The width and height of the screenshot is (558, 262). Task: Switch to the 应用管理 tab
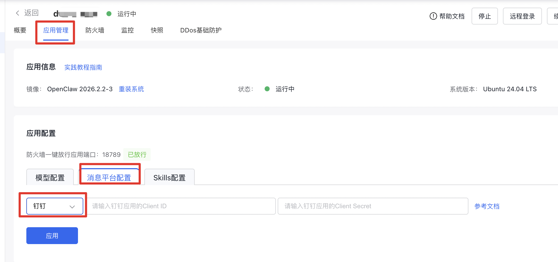click(x=56, y=30)
